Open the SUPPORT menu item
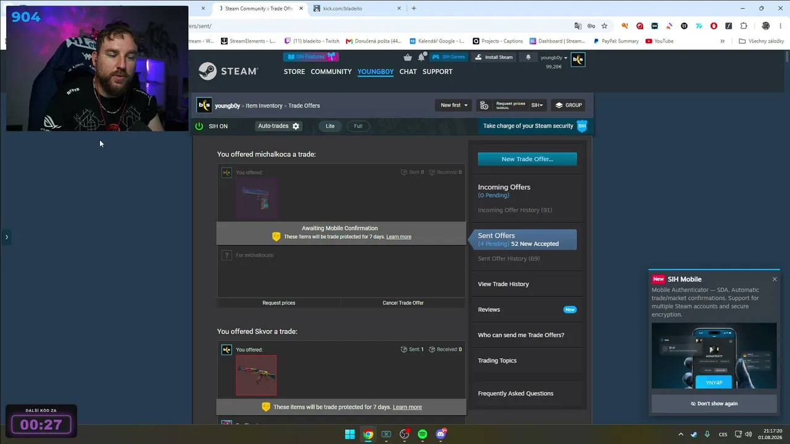 438,72
